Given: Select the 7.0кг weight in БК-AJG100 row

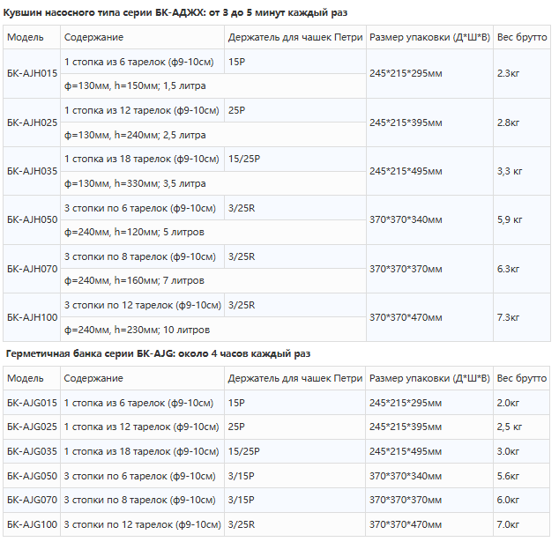Looking at the screenshot, I should [x=510, y=524].
